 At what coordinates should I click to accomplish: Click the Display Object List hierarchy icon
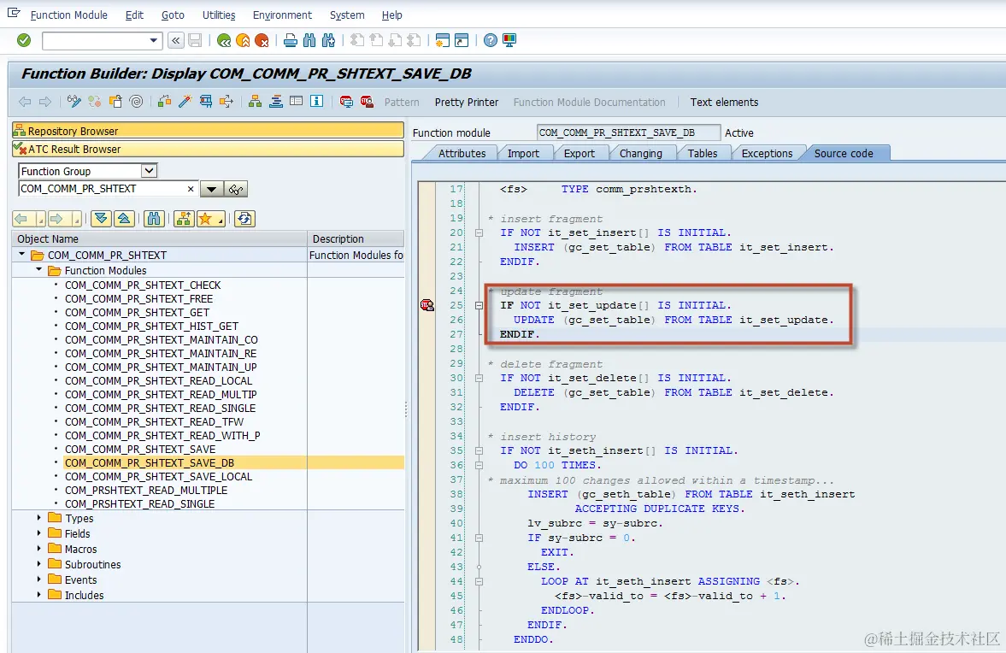click(x=255, y=102)
